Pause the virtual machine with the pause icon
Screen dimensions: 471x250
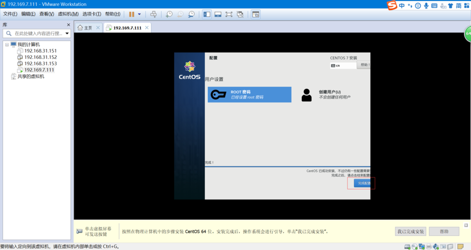pyautogui.click(x=132, y=14)
